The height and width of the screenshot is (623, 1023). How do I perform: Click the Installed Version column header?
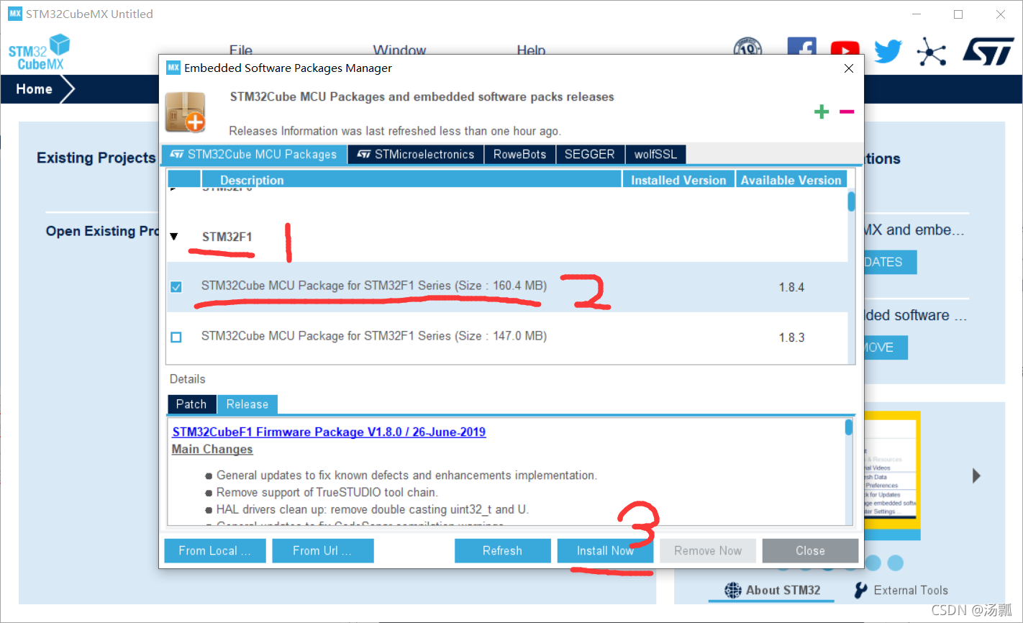point(678,179)
